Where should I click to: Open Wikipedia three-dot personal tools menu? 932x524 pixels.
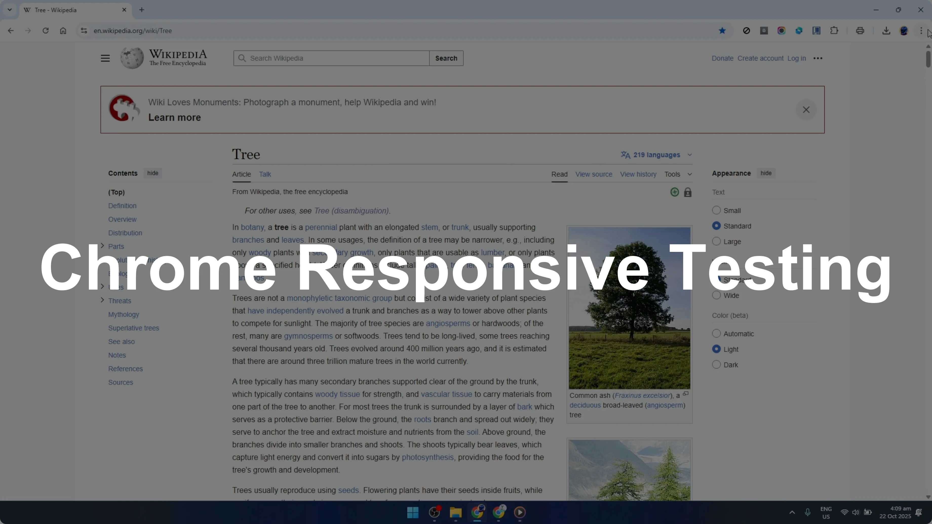coord(818,58)
